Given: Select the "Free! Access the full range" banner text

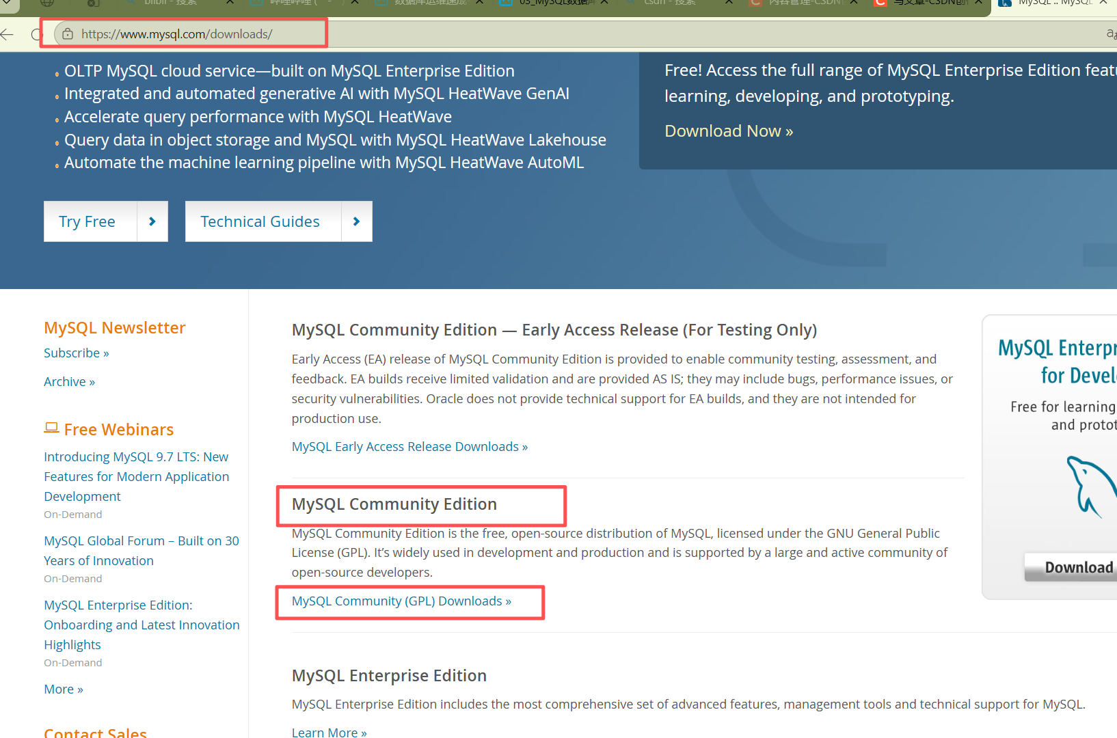Looking at the screenshot, I should pos(891,83).
